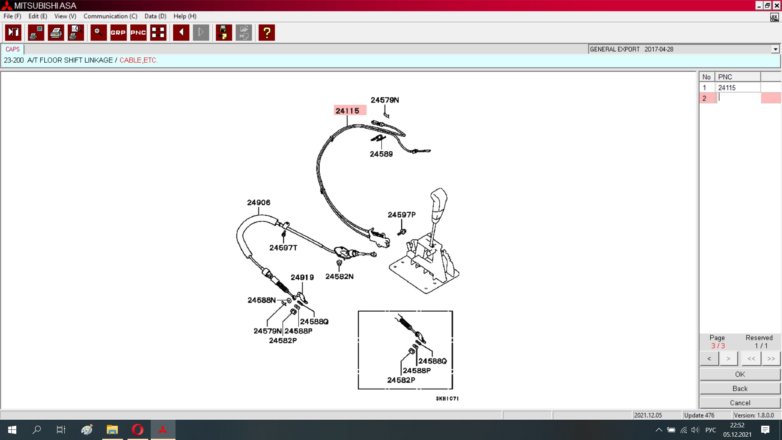Jump to last page with >> button
This screenshot has height=440, width=782.
coord(771,359)
